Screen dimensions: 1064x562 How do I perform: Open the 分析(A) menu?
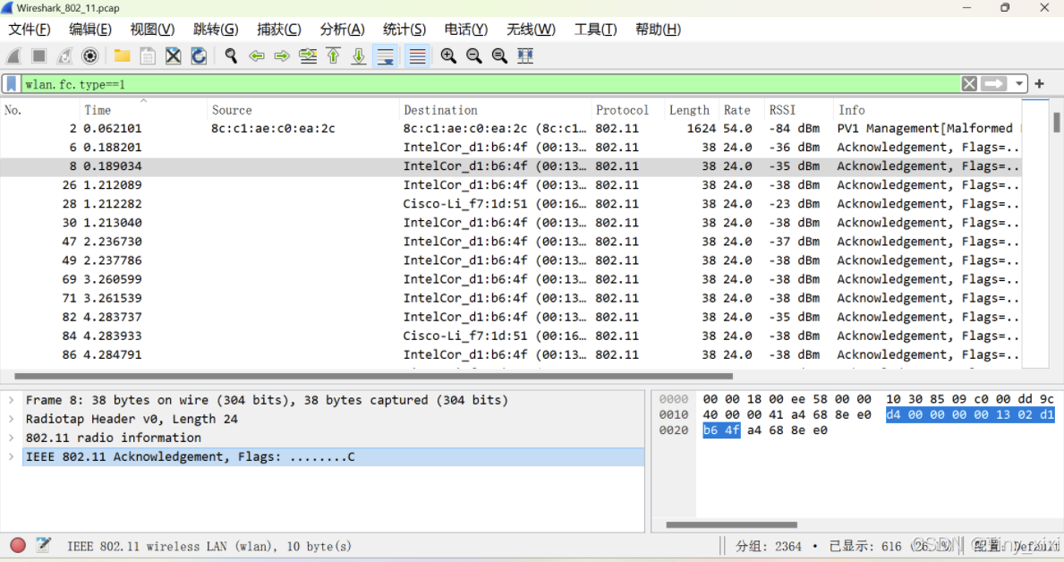point(342,30)
